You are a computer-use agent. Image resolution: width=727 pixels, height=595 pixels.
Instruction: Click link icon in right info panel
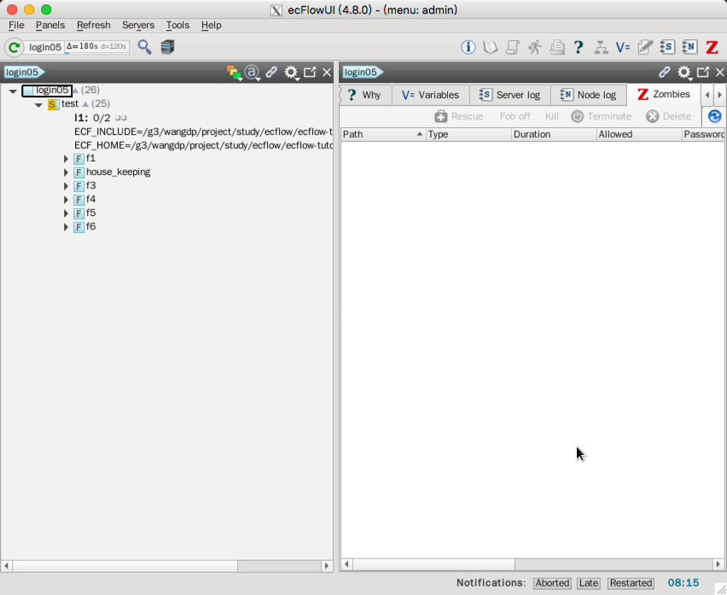tap(665, 72)
